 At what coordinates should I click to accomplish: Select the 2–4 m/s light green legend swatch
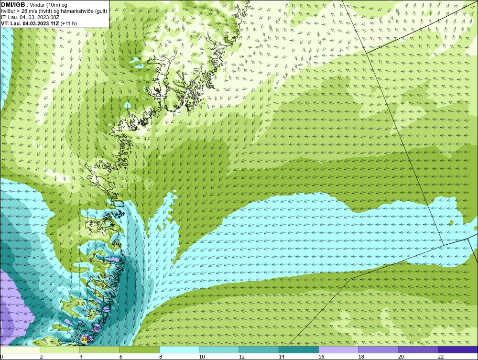(60, 349)
